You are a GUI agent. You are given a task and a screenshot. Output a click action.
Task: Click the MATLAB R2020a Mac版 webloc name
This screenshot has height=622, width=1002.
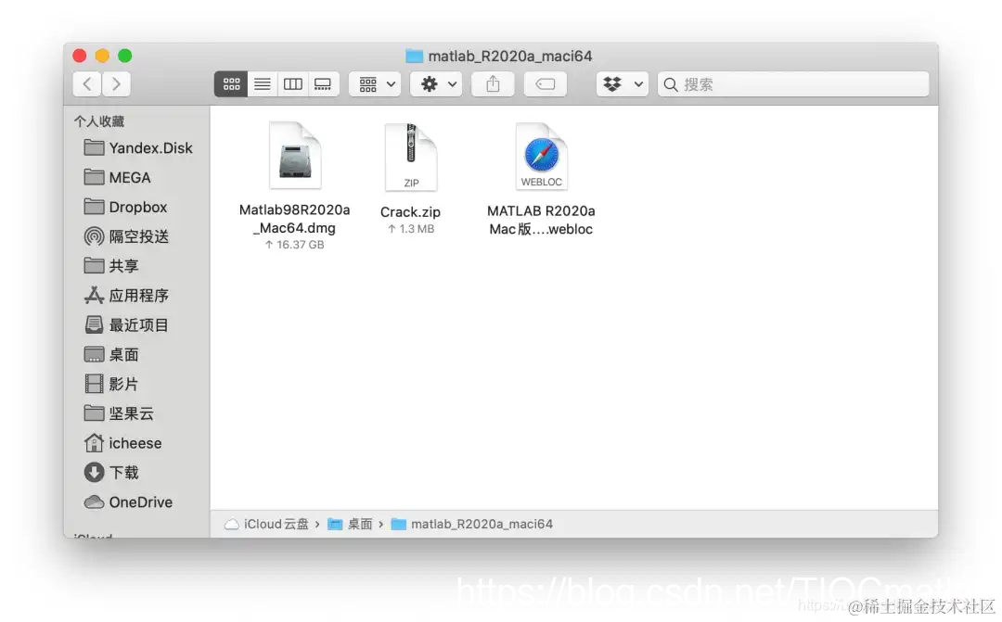541,220
